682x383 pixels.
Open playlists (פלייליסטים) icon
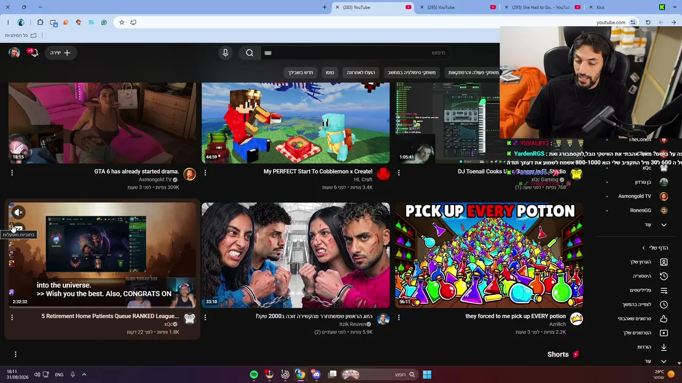(x=664, y=290)
